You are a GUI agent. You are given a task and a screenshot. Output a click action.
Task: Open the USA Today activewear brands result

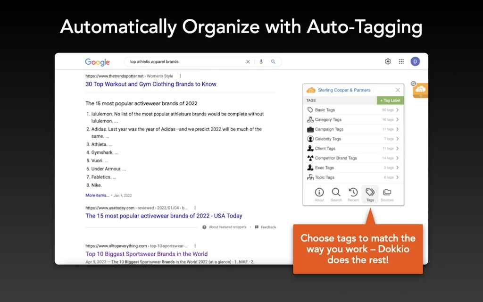[x=164, y=216]
